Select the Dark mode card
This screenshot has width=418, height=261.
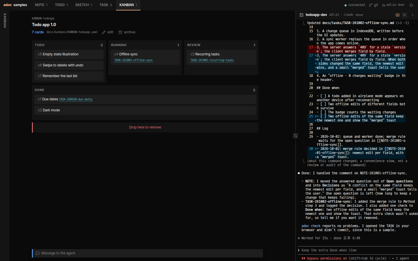(x=145, y=110)
